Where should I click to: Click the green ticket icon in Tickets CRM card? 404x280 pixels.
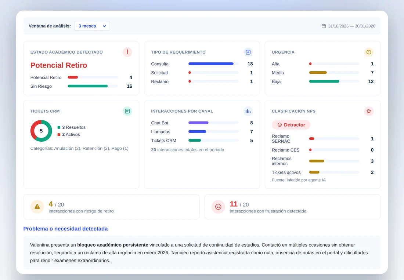click(x=127, y=111)
